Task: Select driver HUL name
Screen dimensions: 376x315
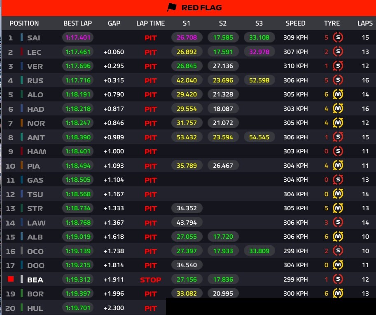Action: [35, 308]
